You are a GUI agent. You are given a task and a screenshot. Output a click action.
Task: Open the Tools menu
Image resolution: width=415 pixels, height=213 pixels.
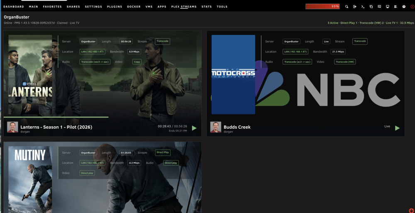[x=222, y=7]
